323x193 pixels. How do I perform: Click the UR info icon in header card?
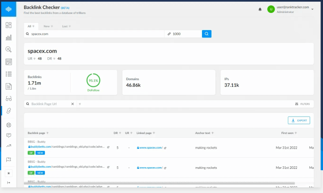34,59
